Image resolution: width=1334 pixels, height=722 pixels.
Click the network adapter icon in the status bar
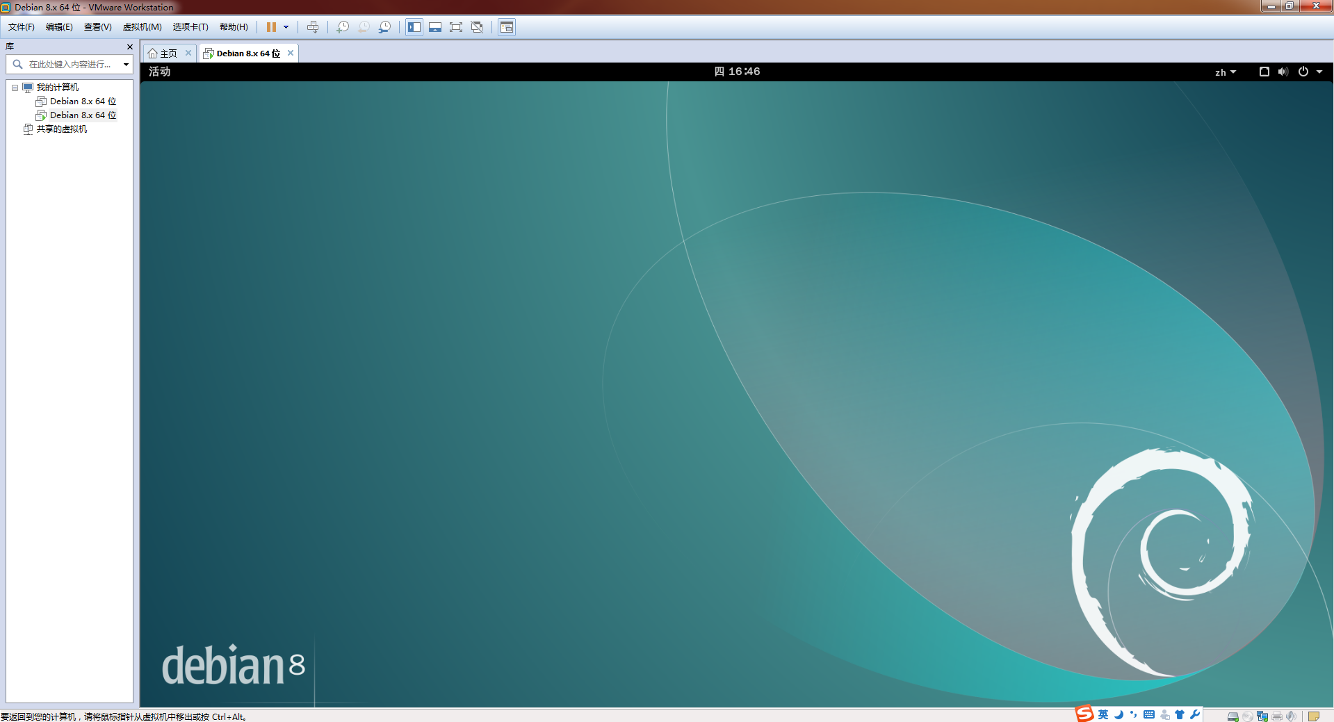(x=1263, y=716)
